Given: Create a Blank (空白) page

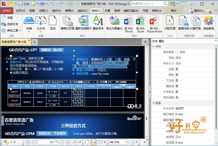Looking at the screenshot, I should coord(53,23).
